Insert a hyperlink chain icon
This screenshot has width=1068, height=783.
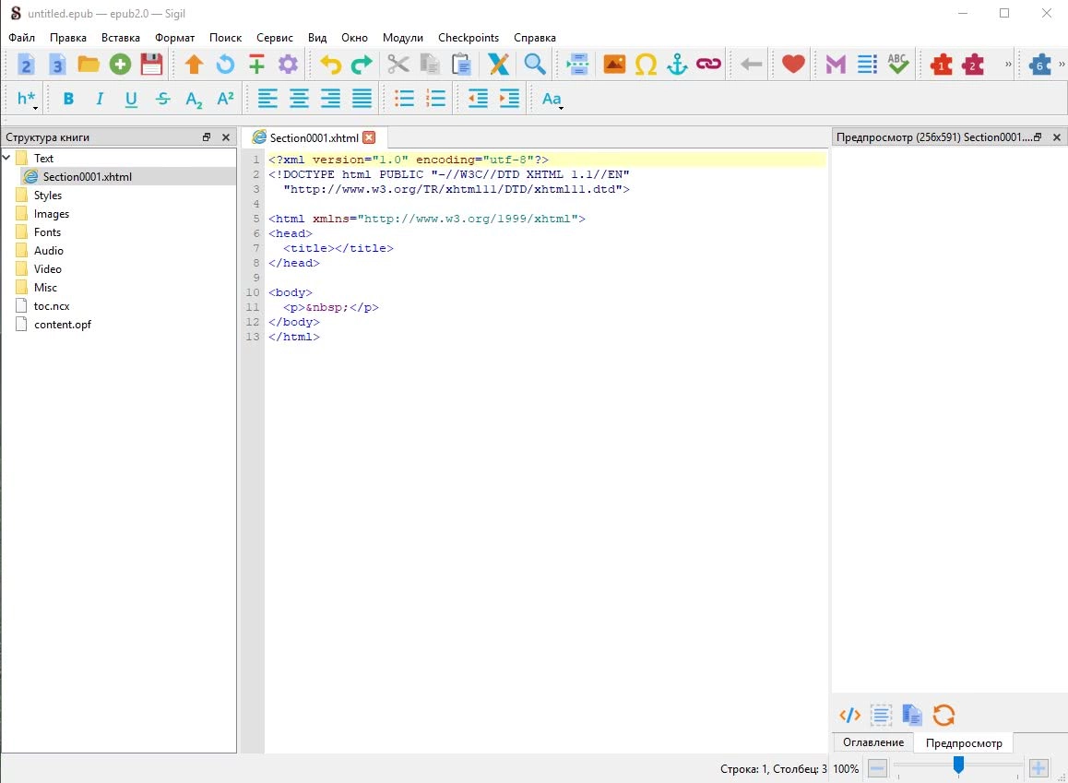pyautogui.click(x=708, y=65)
